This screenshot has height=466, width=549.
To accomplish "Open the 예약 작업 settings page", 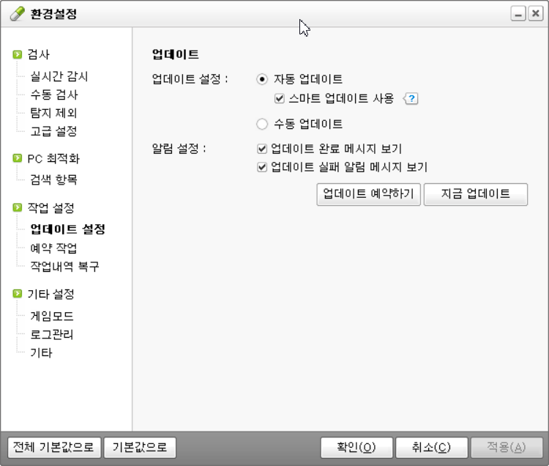I will point(53,248).
